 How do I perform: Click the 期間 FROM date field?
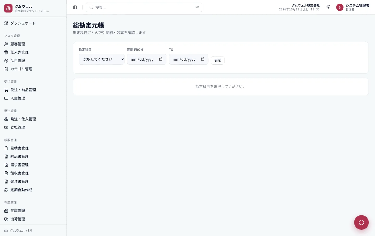[147, 59]
